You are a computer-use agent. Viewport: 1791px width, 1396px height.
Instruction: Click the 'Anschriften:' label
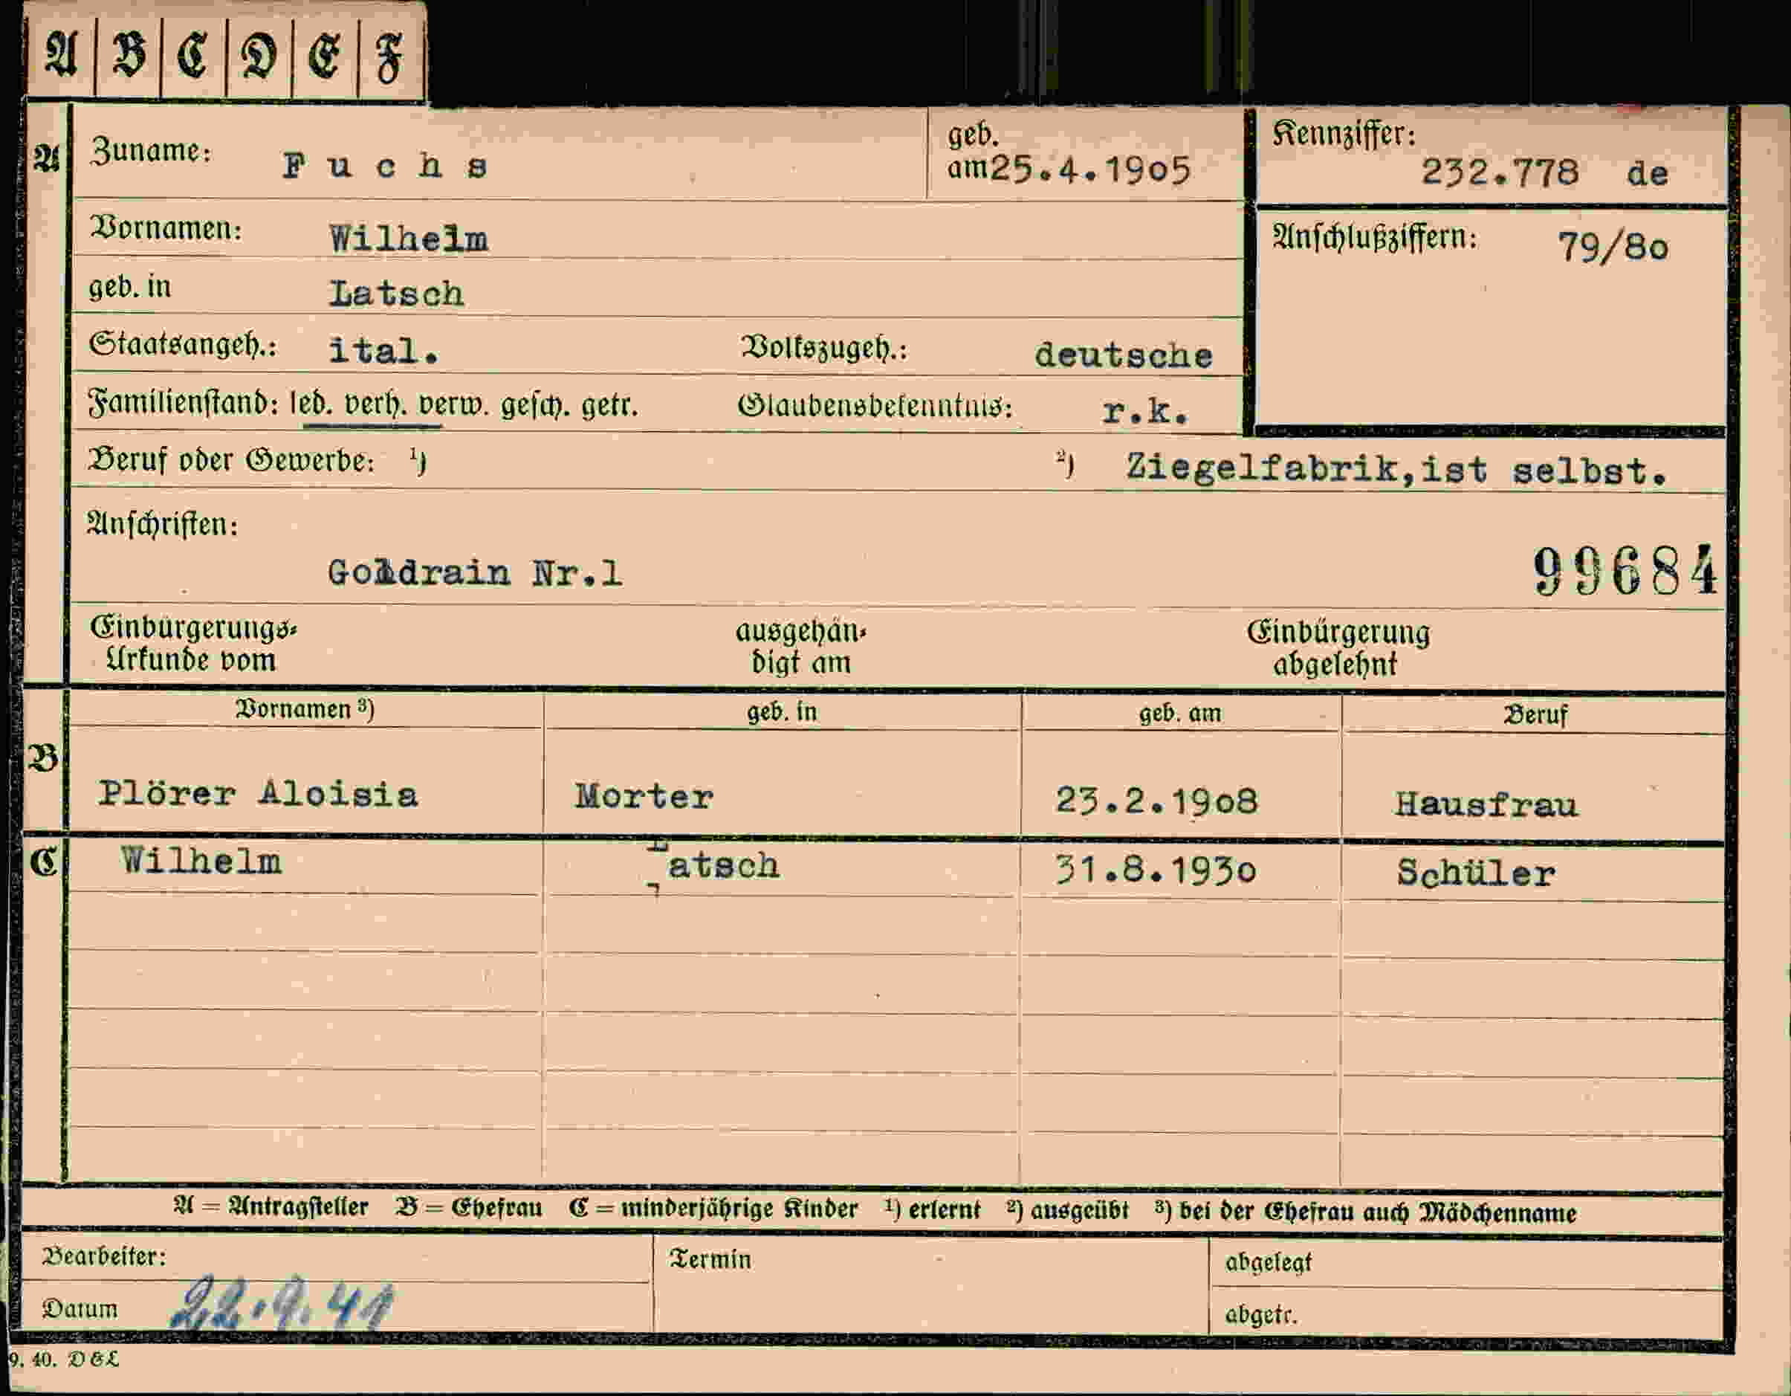point(163,523)
